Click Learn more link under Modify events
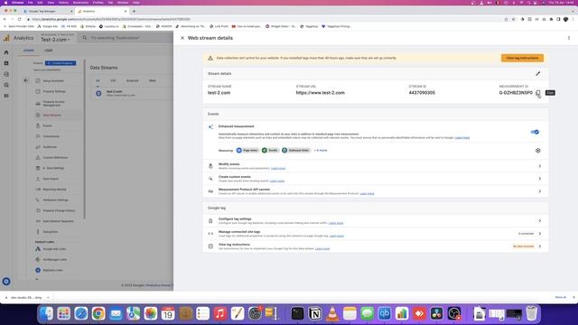This screenshot has height=325, width=578. click(x=278, y=169)
